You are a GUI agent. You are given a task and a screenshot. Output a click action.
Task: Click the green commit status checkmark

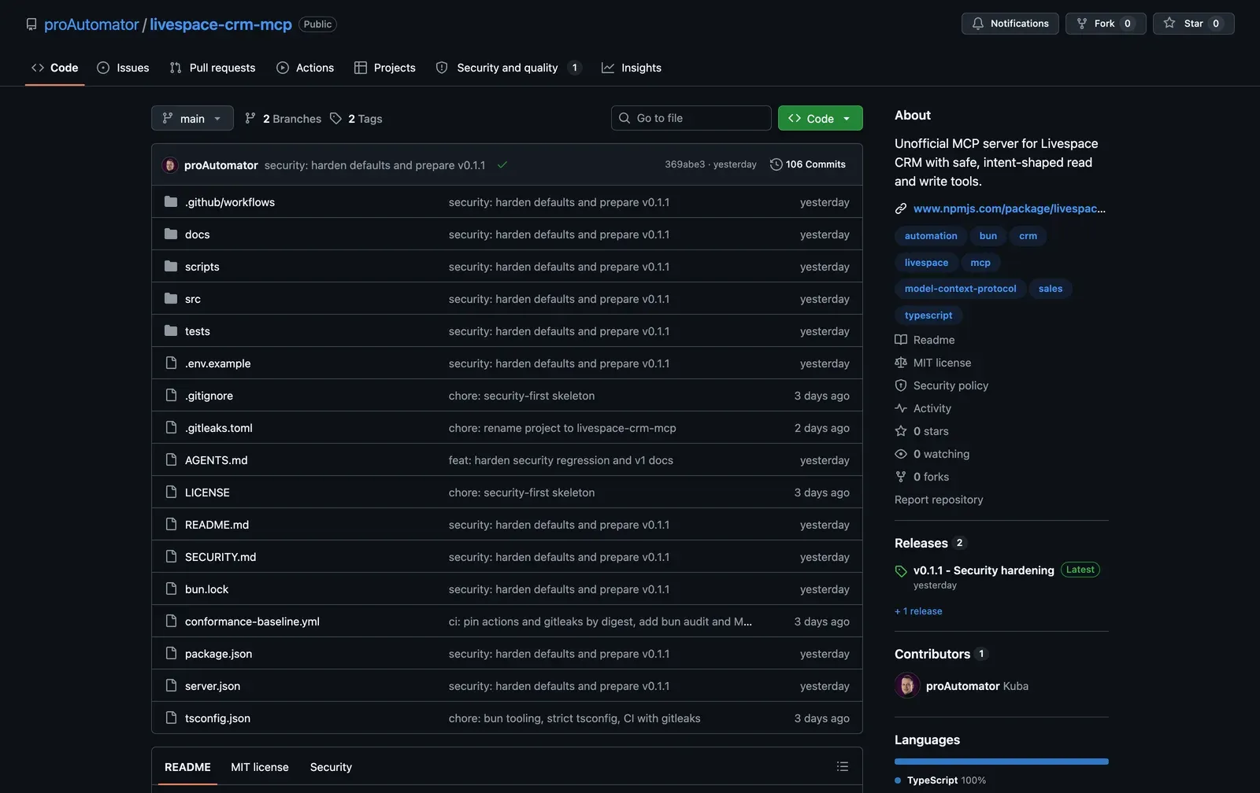tap(502, 165)
